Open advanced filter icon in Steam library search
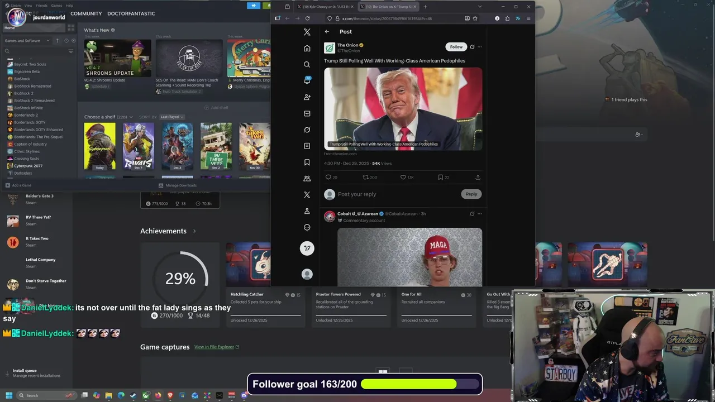The image size is (715, 402). (70, 51)
